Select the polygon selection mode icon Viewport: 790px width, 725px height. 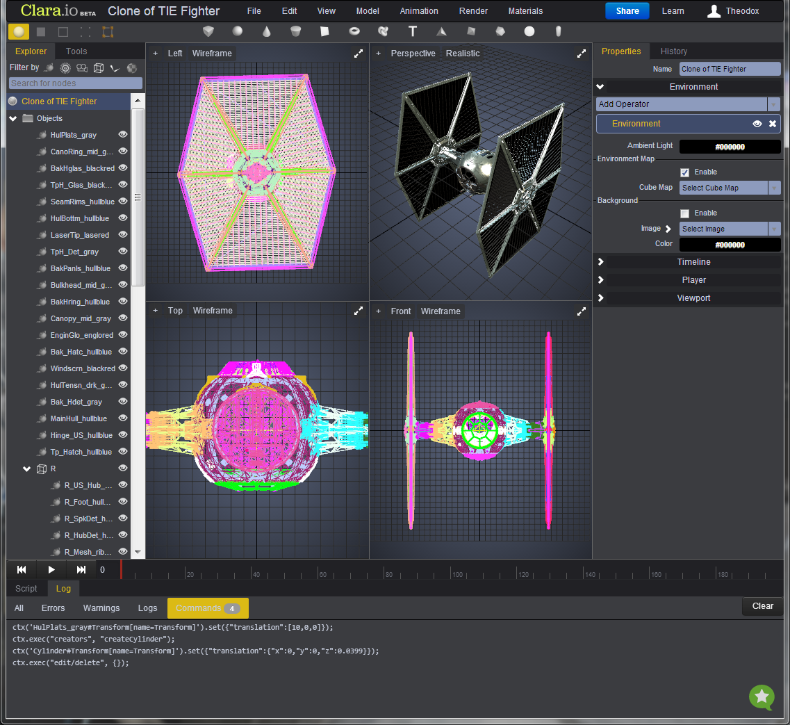41,32
